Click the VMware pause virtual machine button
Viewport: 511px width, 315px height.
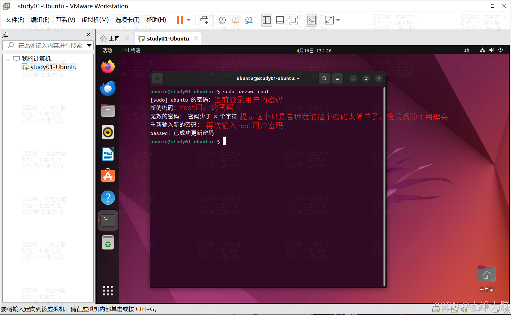coord(180,20)
